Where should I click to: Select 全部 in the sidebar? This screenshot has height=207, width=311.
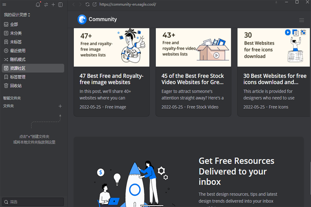(14, 24)
